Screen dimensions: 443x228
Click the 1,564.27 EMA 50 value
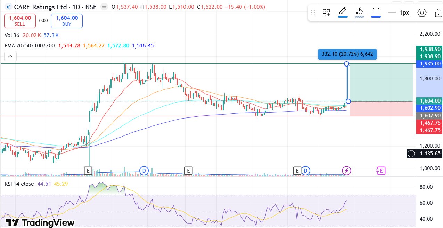94,46
